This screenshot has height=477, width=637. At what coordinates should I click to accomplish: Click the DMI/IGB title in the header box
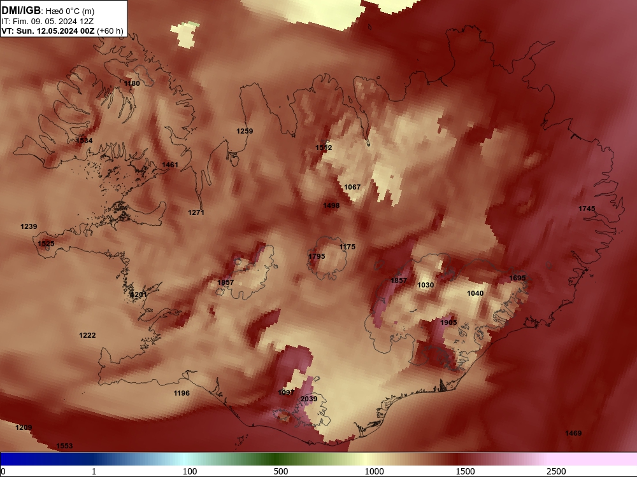click(21, 10)
